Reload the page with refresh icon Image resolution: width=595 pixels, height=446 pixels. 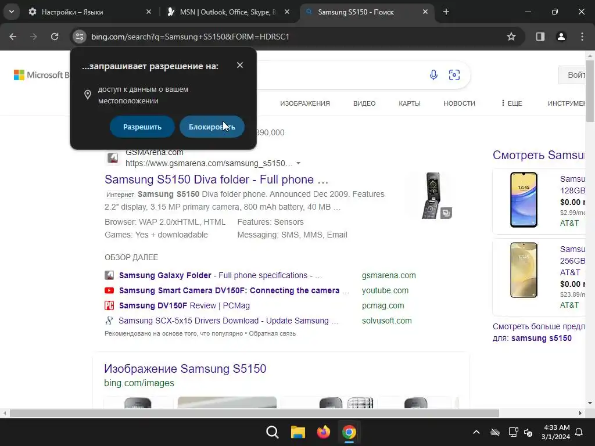(x=55, y=37)
